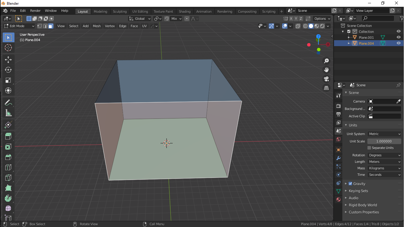Select the Measure tool
The image size is (405, 227).
tap(8, 113)
